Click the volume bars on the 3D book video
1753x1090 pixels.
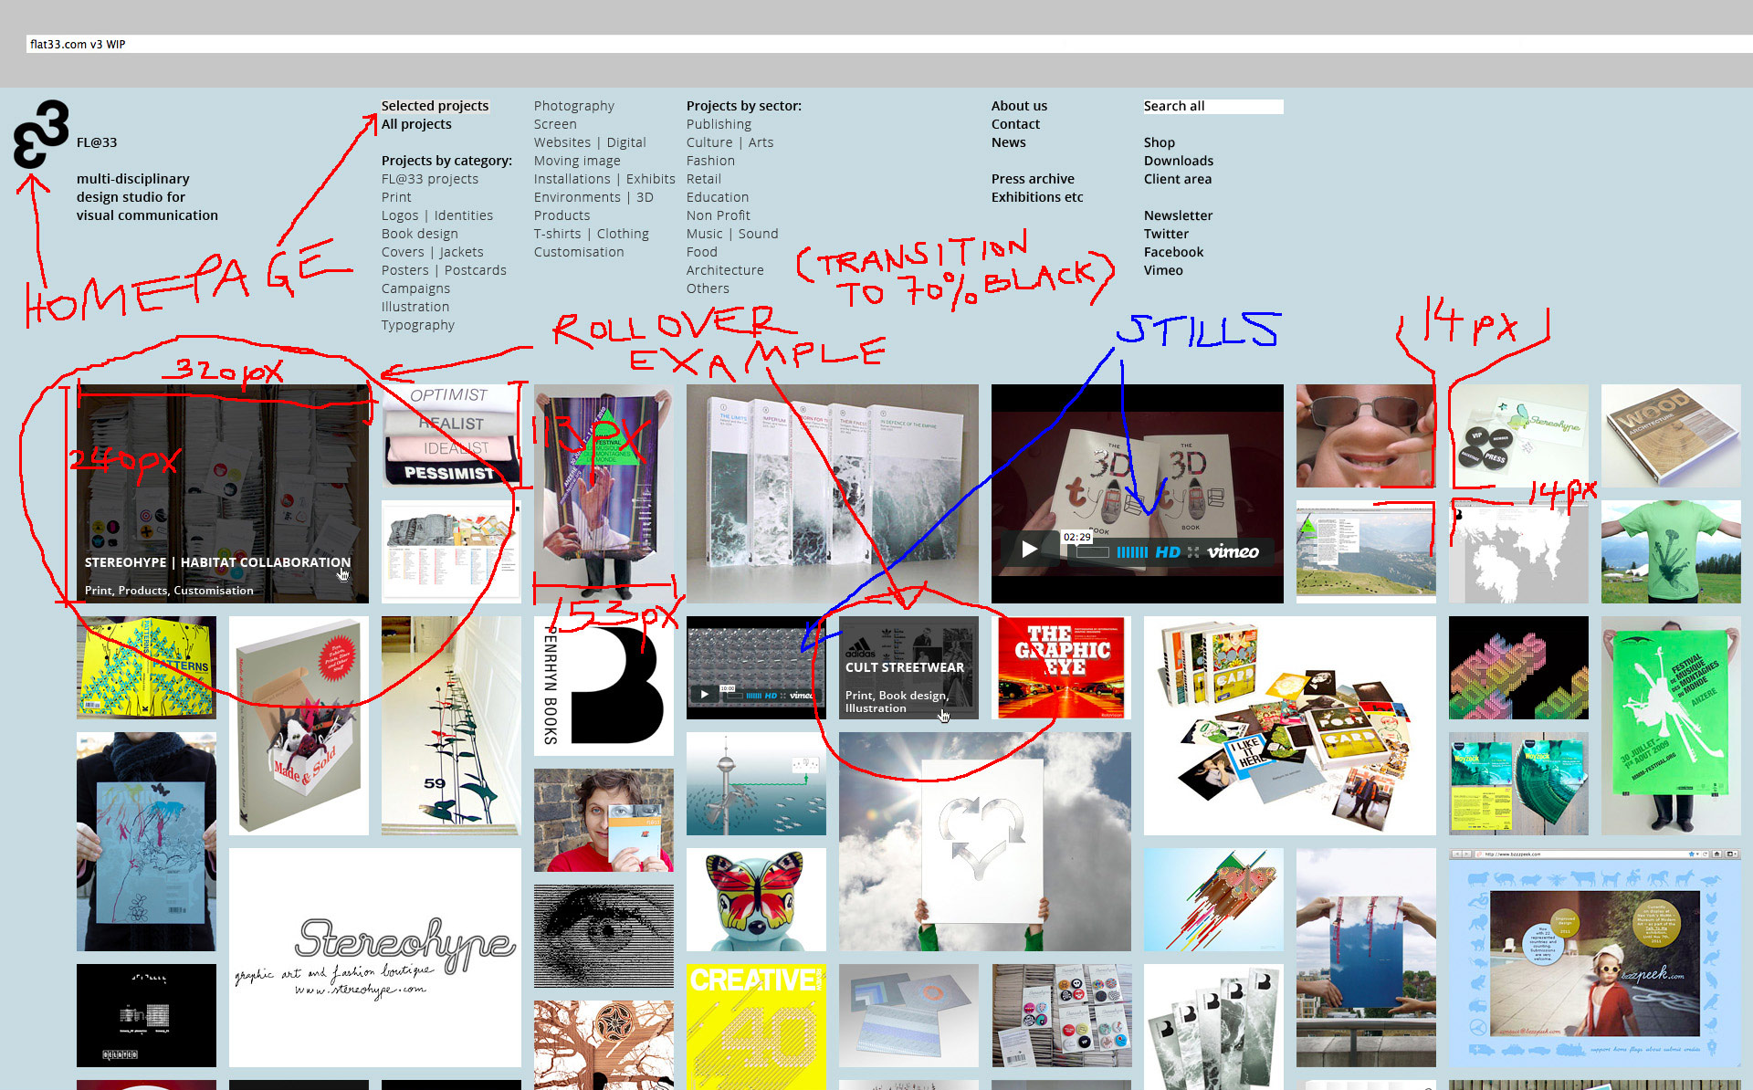[x=1132, y=552]
